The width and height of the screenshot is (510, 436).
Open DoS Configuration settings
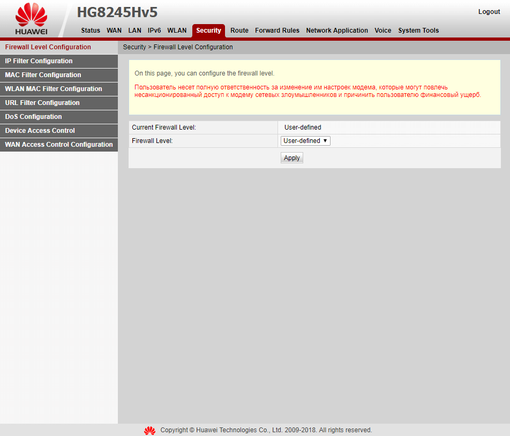pyautogui.click(x=33, y=116)
